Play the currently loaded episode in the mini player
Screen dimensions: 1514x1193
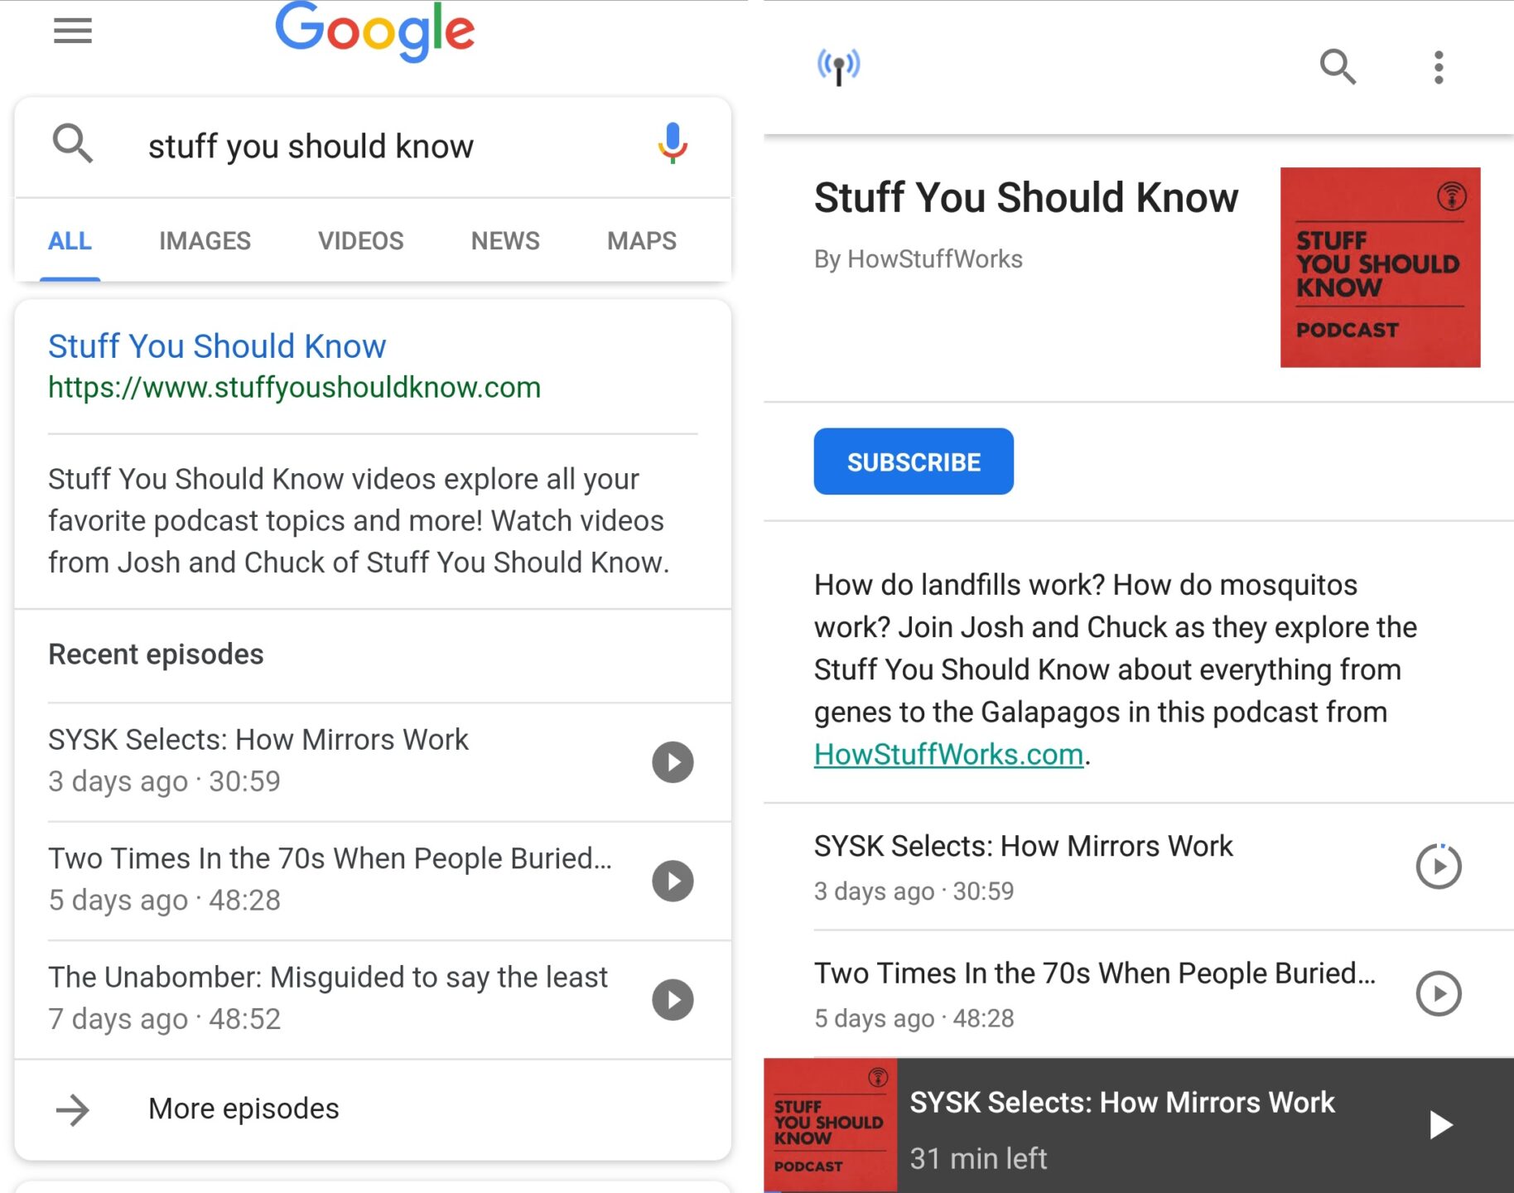[1441, 1125]
